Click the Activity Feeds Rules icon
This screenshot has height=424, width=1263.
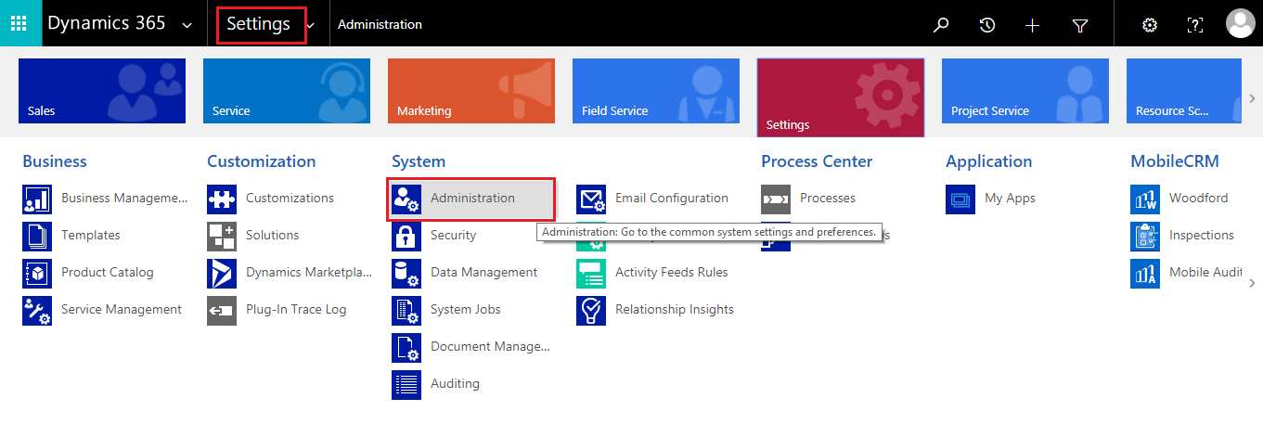click(x=591, y=273)
